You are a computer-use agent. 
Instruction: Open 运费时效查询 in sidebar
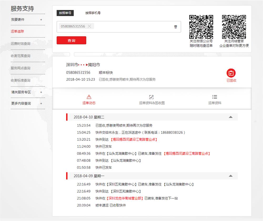(21, 44)
